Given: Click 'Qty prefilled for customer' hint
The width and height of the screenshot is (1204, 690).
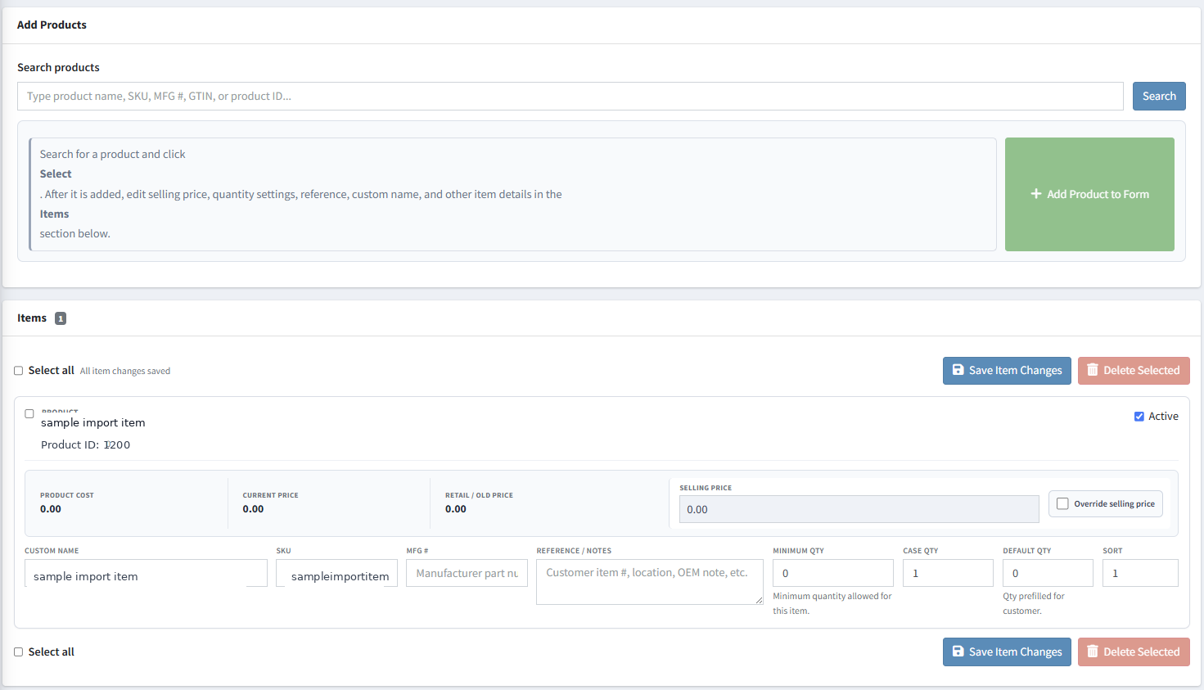Looking at the screenshot, I should point(1034,603).
